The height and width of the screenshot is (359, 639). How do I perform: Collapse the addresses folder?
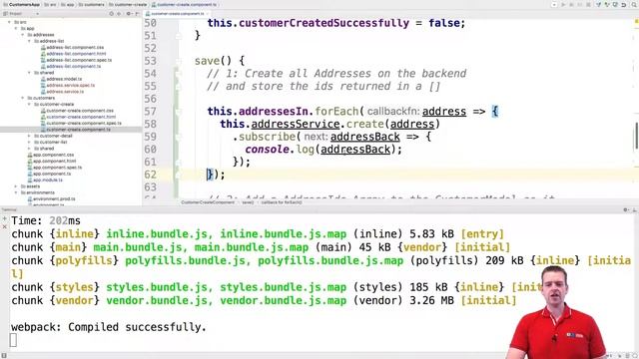coord(22,35)
